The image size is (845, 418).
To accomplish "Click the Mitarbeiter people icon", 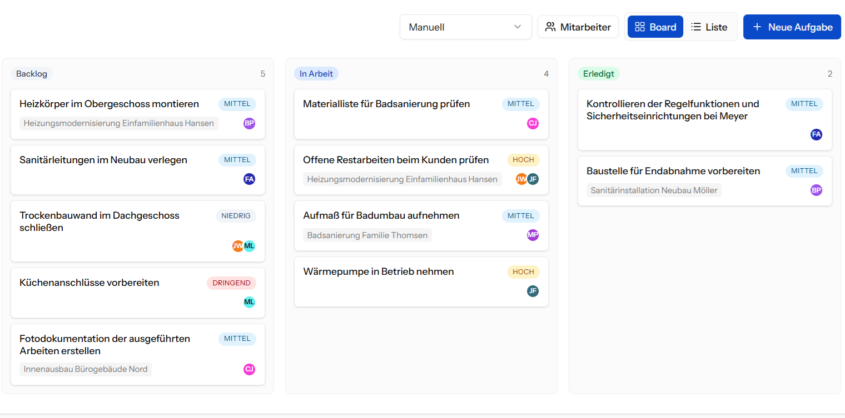I will pyautogui.click(x=550, y=27).
